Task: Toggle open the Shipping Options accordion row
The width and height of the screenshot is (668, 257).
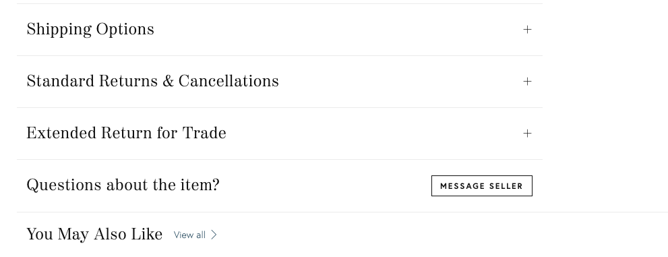Action: 280,30
